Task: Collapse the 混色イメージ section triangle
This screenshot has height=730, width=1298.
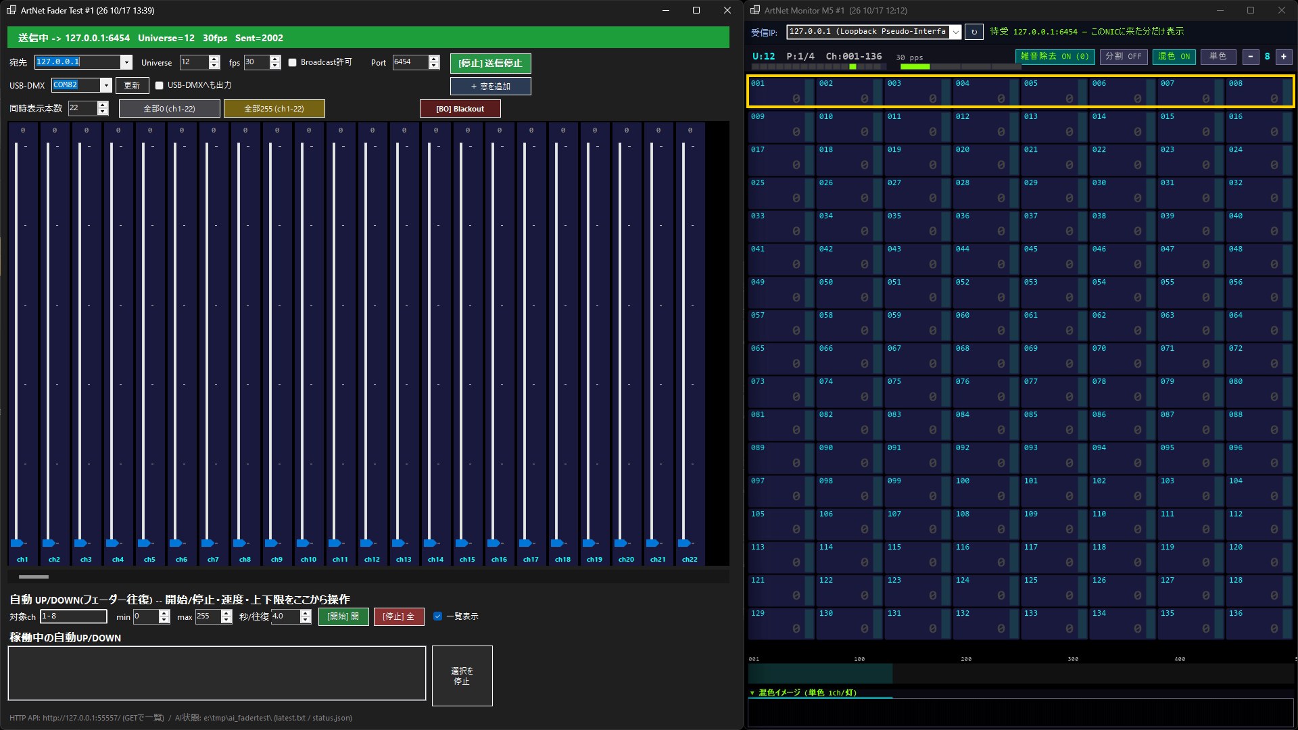Action: 752,693
